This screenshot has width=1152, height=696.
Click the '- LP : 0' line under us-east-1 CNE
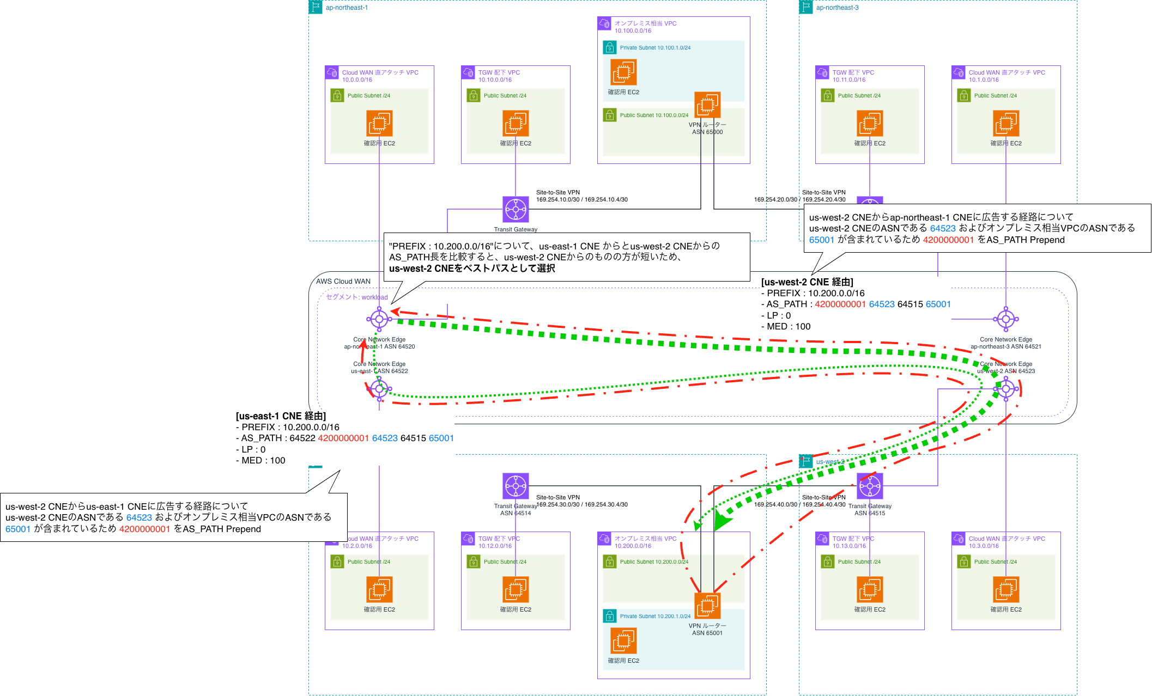tap(251, 450)
